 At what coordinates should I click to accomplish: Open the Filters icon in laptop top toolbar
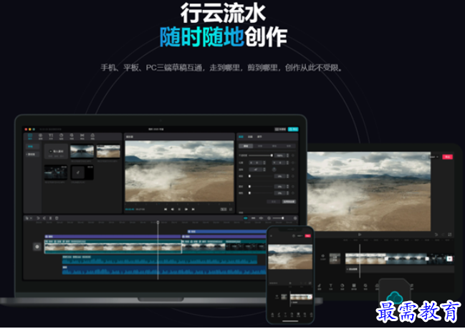point(92,136)
